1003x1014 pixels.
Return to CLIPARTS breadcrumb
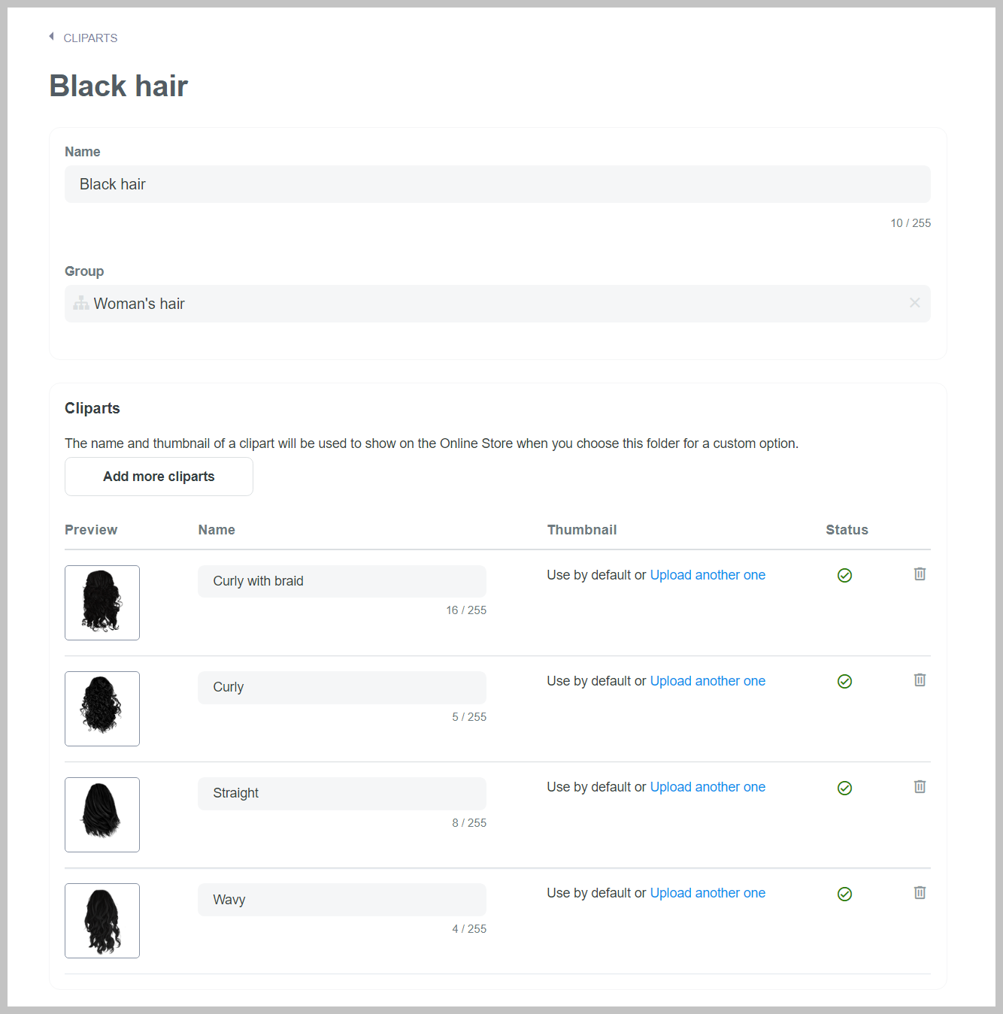click(90, 38)
